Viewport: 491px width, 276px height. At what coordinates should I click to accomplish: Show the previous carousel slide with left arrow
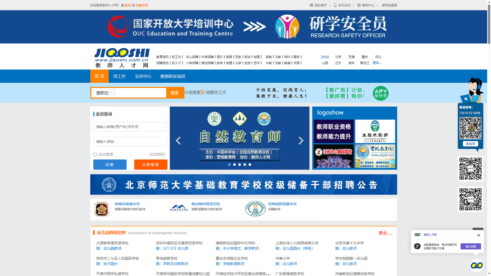coord(178,140)
